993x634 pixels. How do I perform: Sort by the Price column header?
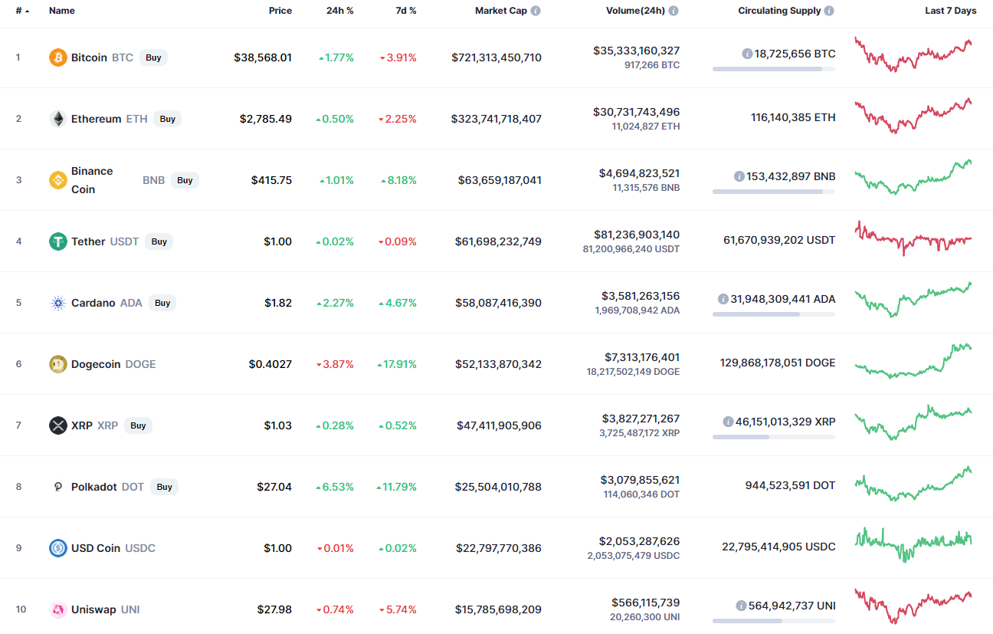point(280,11)
